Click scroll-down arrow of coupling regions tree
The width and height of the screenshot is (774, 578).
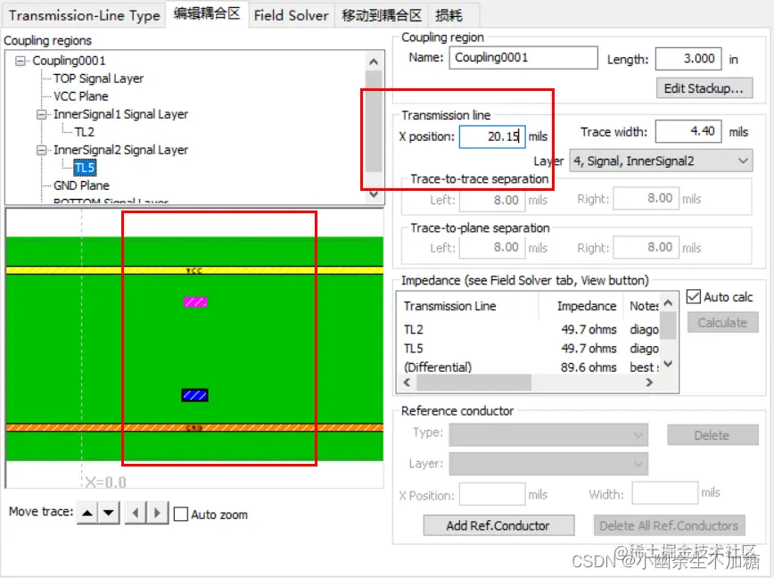(374, 194)
